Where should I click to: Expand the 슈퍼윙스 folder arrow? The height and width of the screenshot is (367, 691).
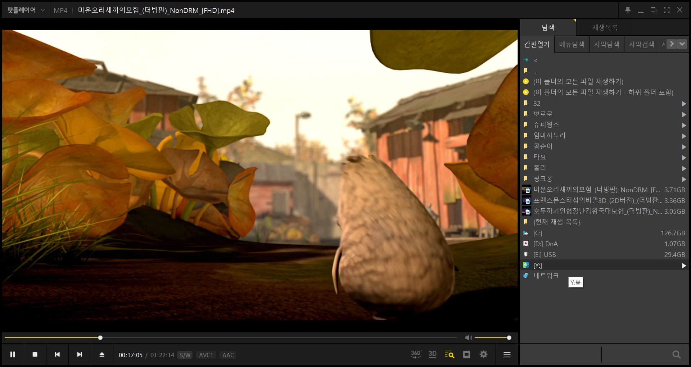point(684,125)
